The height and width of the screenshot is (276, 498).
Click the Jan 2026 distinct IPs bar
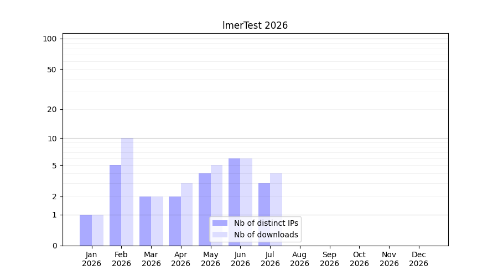click(x=86, y=230)
